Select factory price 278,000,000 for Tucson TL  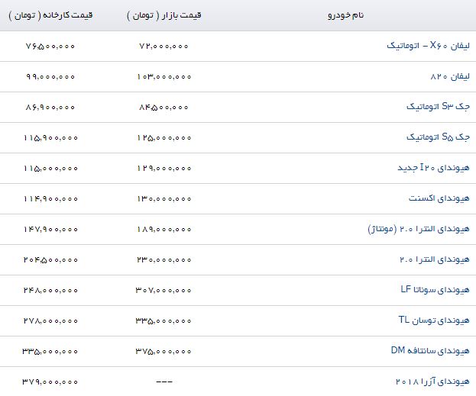tap(50, 320)
